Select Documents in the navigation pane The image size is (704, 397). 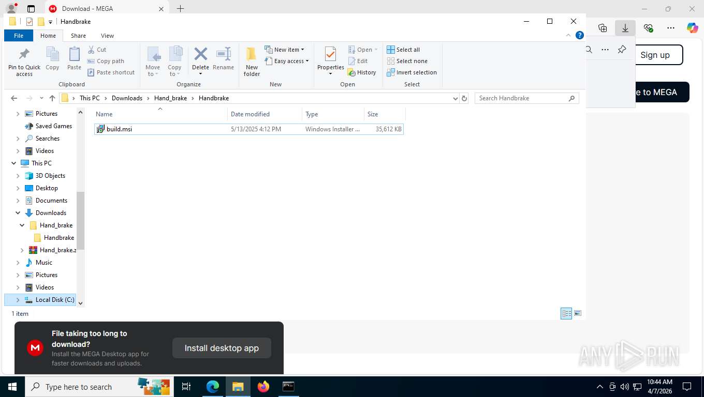tap(46, 201)
